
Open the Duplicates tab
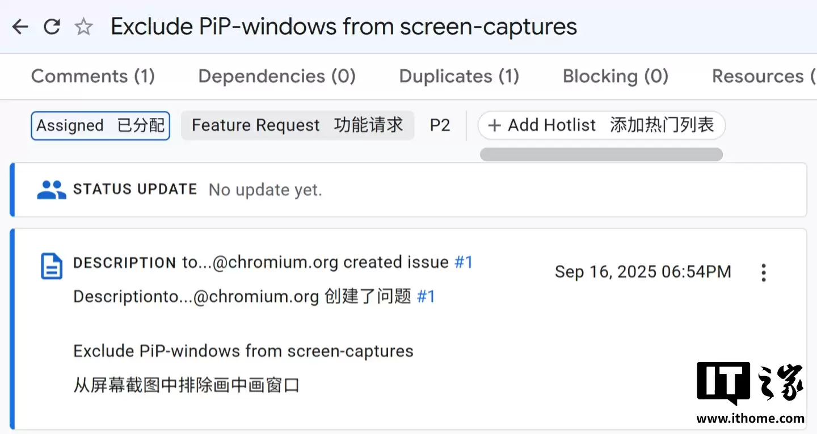point(458,75)
